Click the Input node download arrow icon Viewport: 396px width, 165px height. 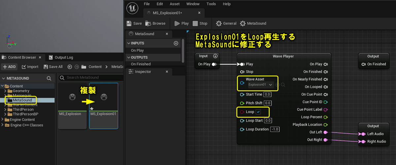[x=215, y=56]
